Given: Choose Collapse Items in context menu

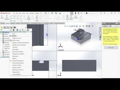Looking at the screenshot, I should pyautogui.click(x=21, y=72).
